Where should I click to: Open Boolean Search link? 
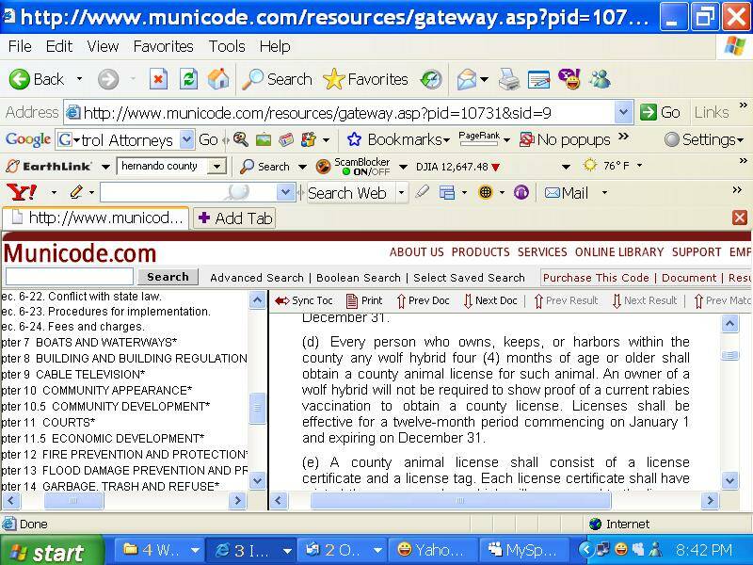pos(359,278)
